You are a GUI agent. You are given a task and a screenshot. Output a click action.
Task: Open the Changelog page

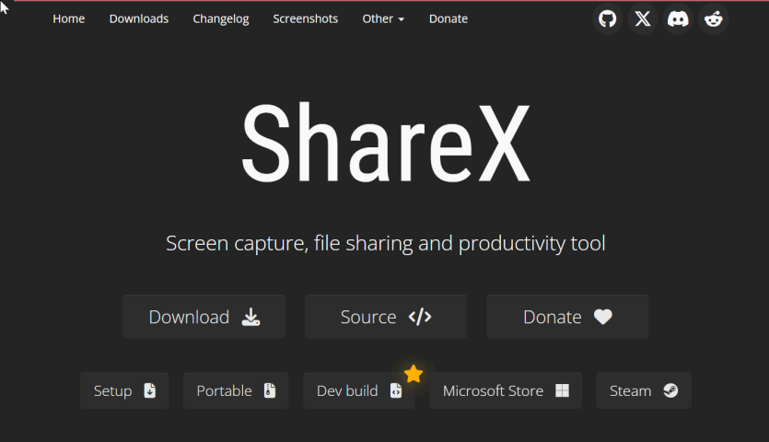(221, 19)
